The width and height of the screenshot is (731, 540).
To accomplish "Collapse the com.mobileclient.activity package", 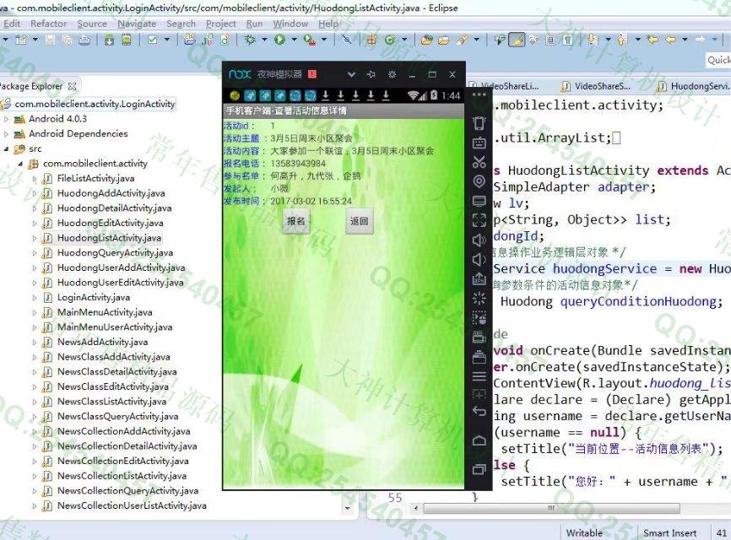I will (x=20, y=164).
